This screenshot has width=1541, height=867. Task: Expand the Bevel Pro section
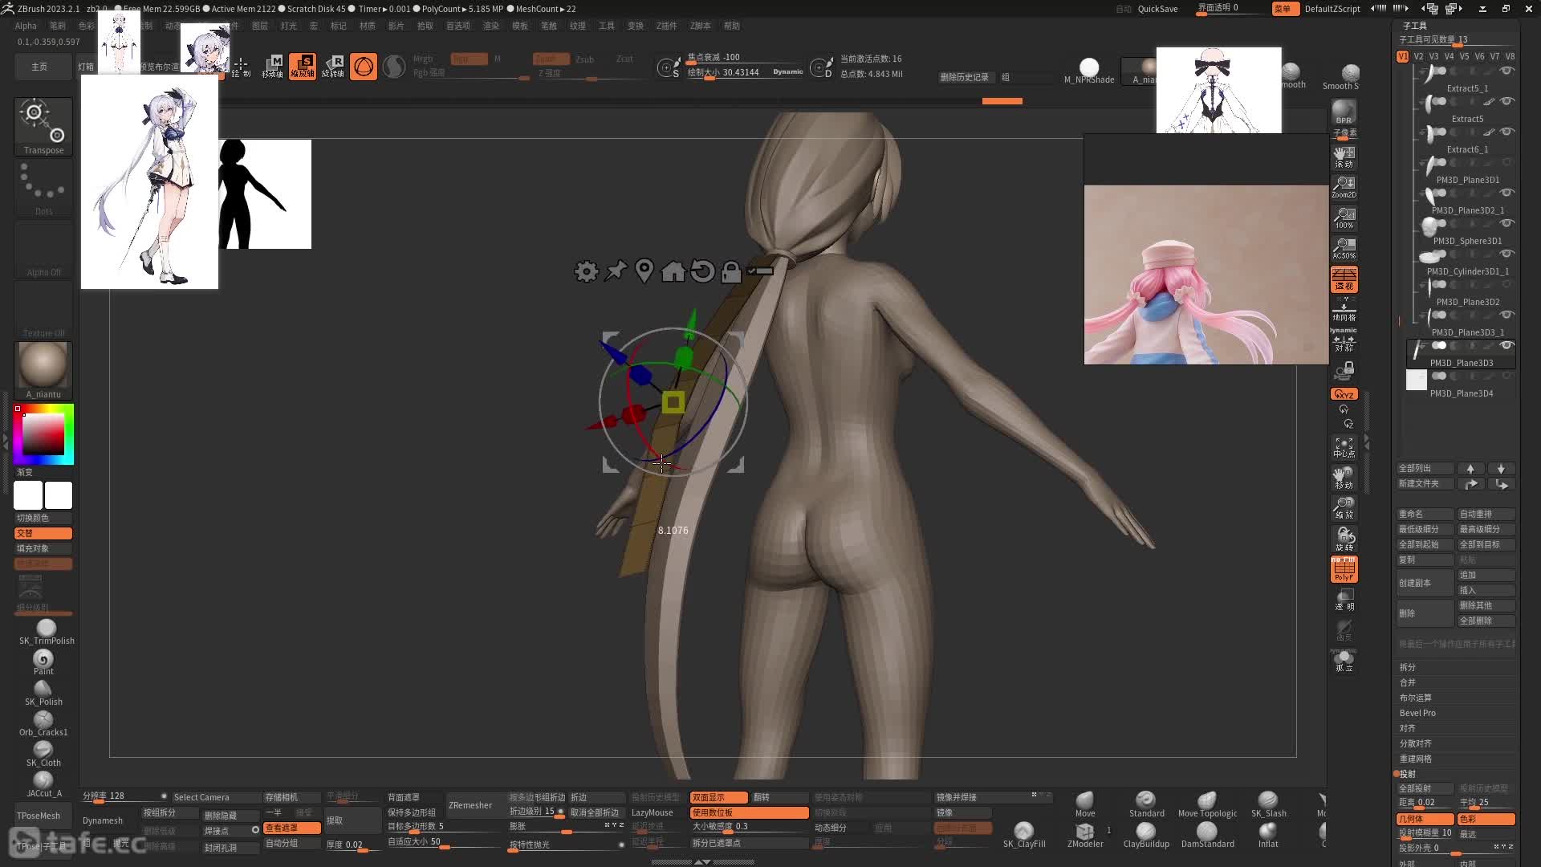click(x=1417, y=713)
